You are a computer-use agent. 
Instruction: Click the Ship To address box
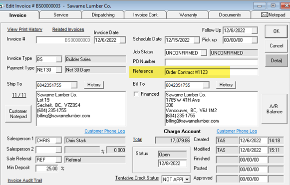tap(81, 109)
